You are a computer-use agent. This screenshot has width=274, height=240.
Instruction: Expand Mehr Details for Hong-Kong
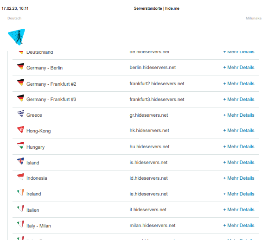point(239,131)
